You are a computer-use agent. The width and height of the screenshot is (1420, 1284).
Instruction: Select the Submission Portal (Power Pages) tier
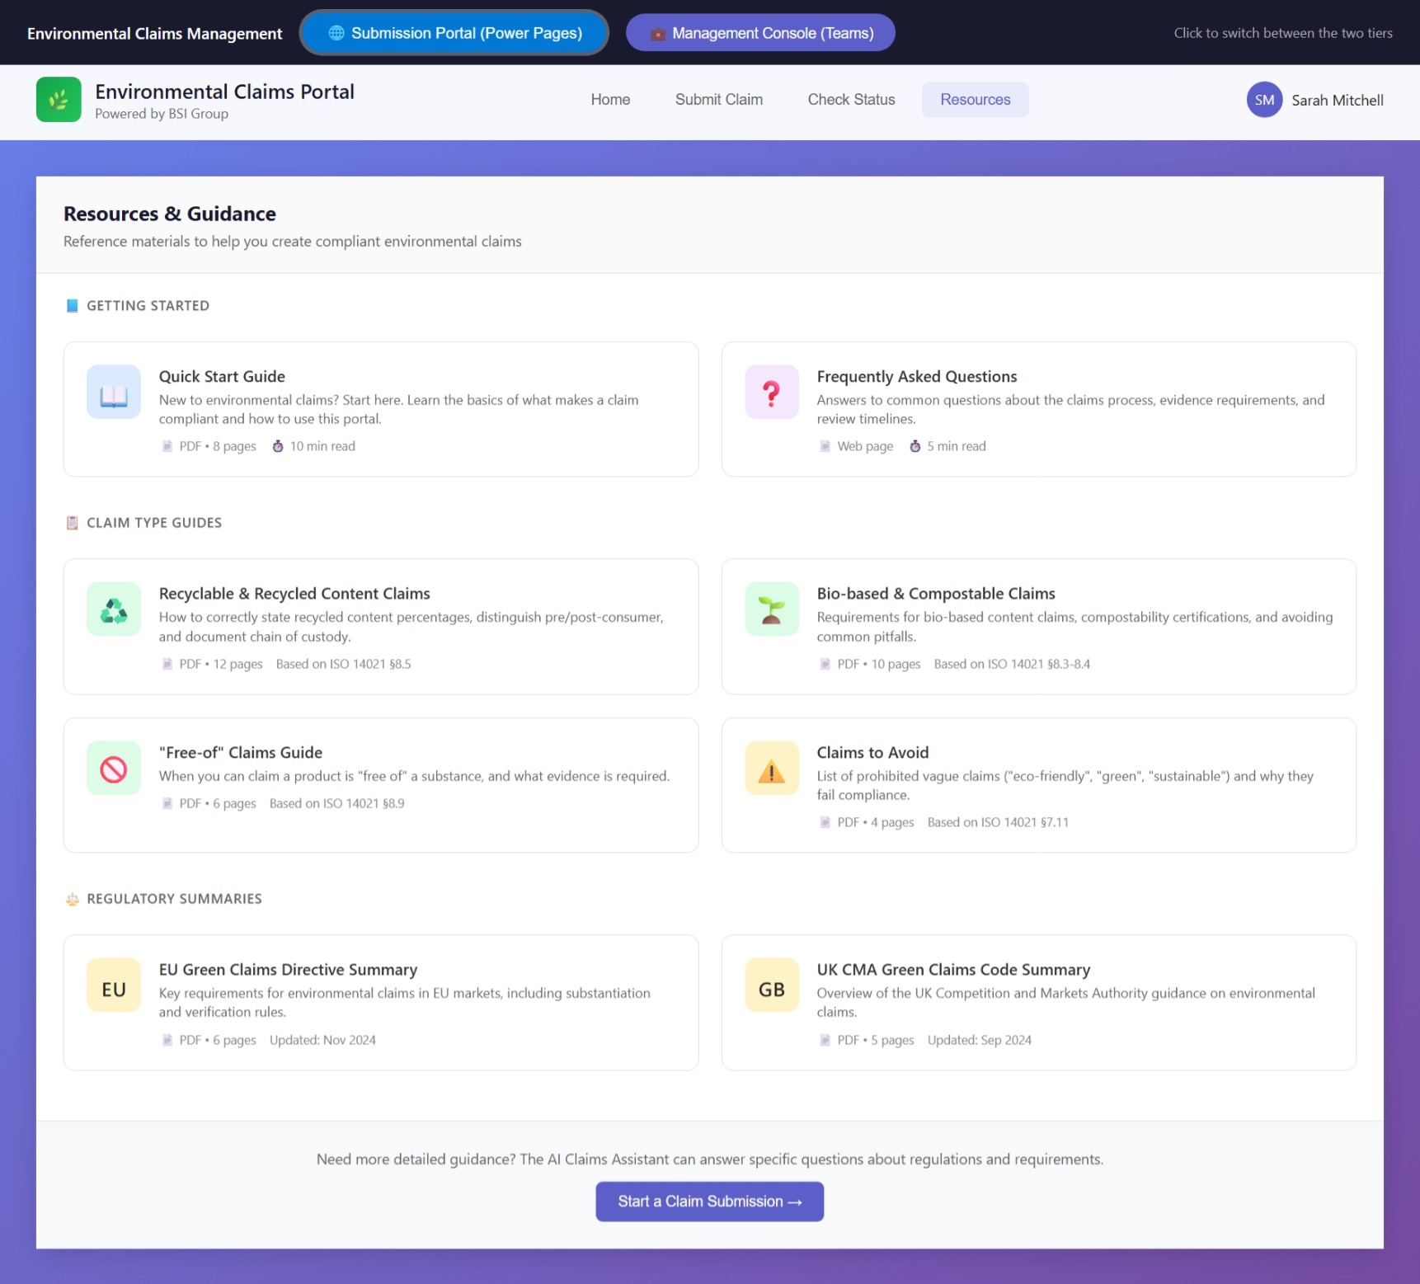(x=454, y=33)
